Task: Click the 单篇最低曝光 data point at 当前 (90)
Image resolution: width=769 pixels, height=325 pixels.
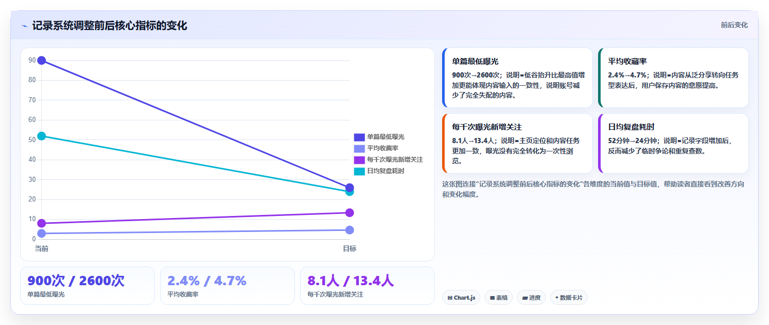Action: [x=42, y=60]
